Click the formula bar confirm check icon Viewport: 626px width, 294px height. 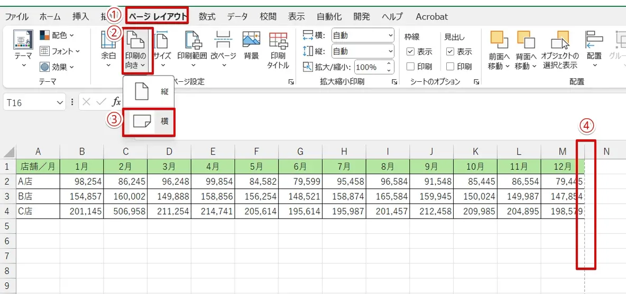pos(102,102)
